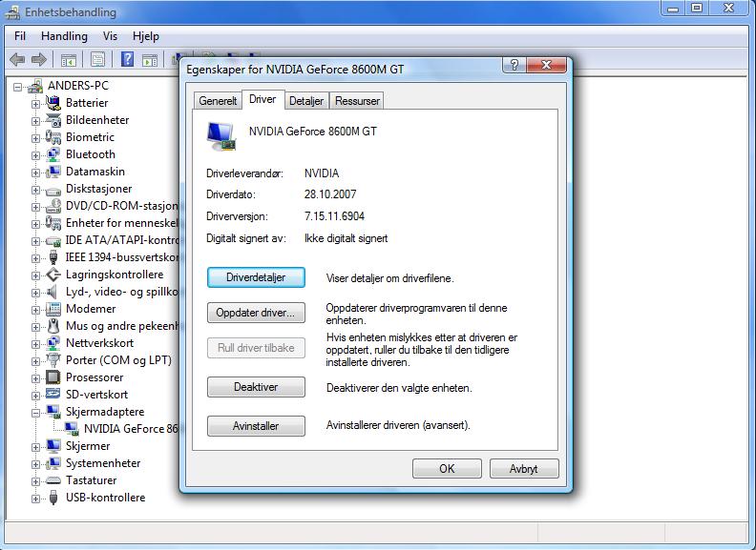Click the DVD/CD-ROM drive icon

tap(53, 206)
